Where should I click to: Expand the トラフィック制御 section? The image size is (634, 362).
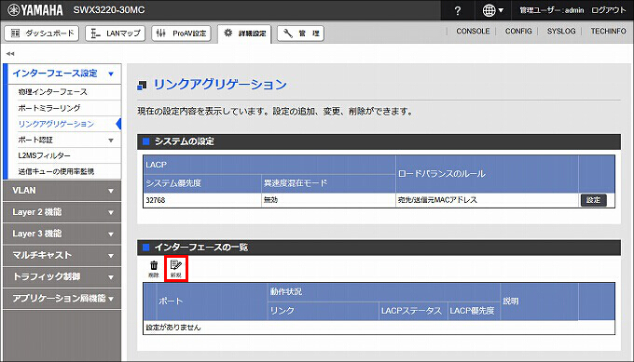tap(62, 276)
